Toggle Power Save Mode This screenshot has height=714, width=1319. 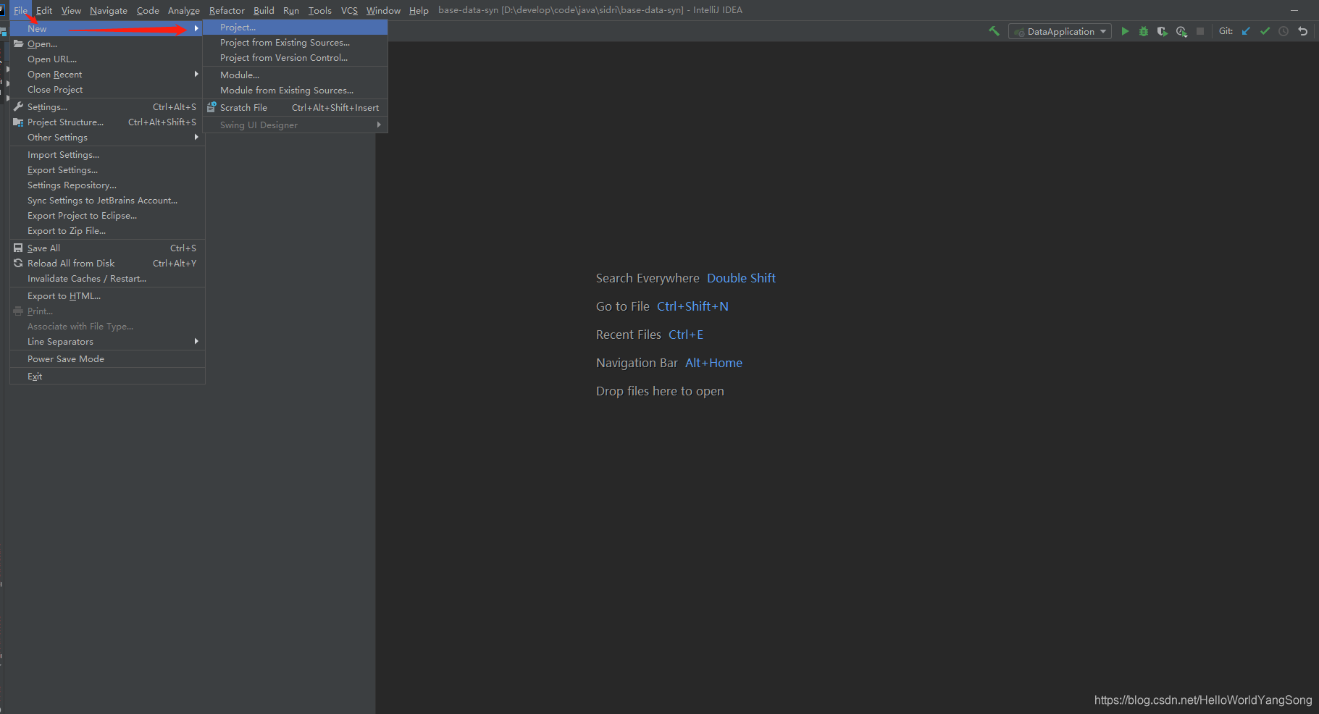(107, 358)
